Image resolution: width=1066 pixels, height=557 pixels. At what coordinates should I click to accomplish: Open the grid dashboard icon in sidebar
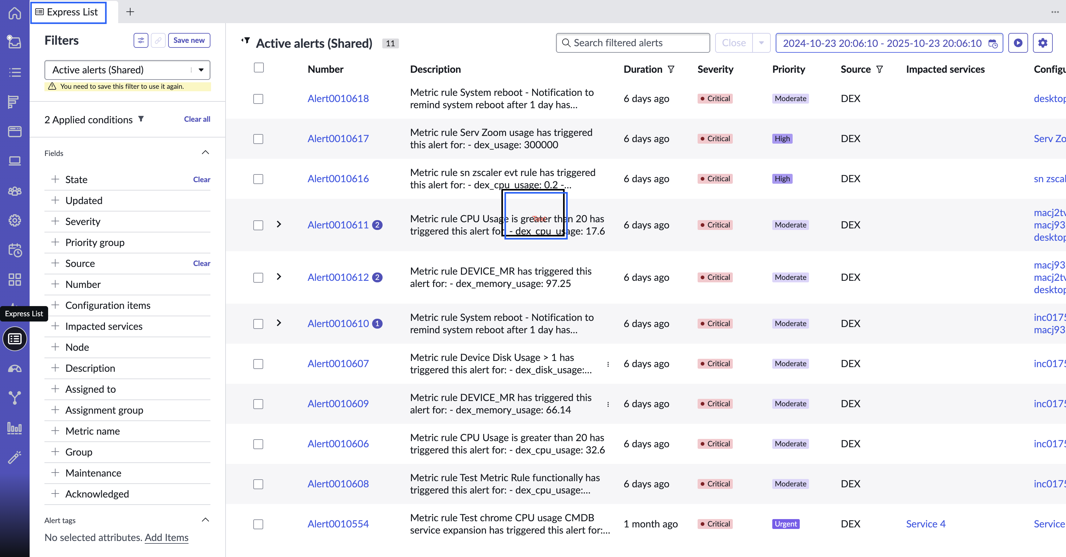(15, 280)
